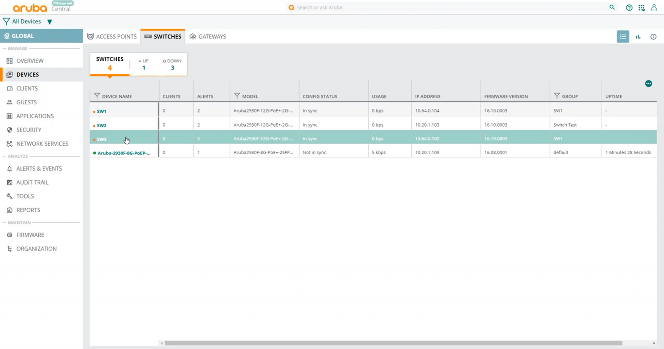The height and width of the screenshot is (349, 664).
Task: Click the search magnifier icon
Action: [x=612, y=7]
